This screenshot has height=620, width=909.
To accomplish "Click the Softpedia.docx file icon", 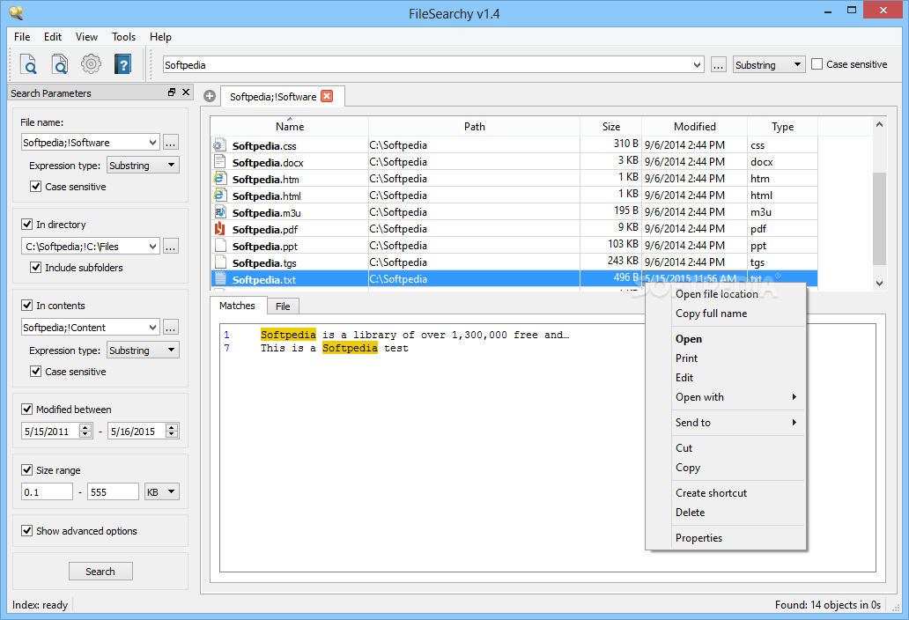I will [x=219, y=162].
